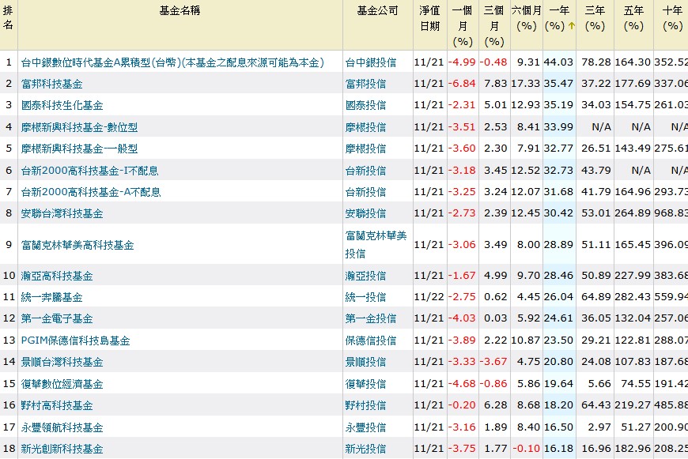
Task: Click 台新投信 in the A不配息 row
Action: coord(365,191)
